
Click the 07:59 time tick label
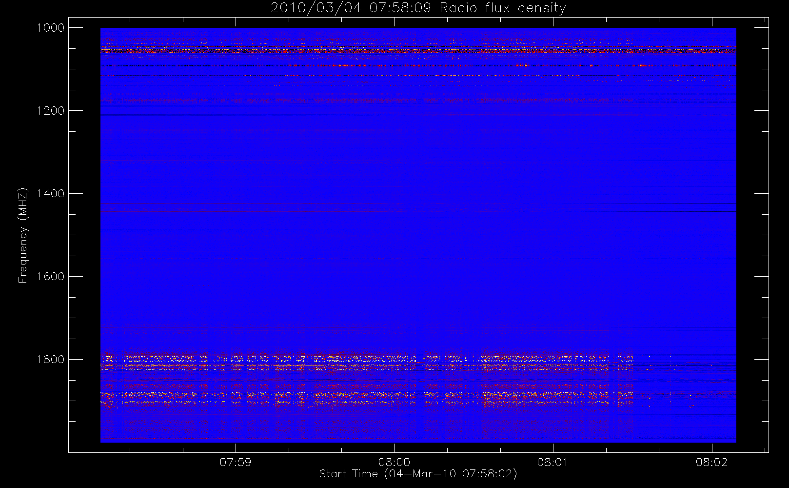tap(236, 462)
